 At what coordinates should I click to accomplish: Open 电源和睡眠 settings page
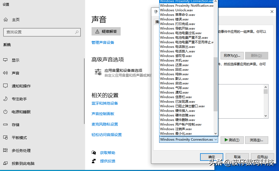click(x=21, y=112)
